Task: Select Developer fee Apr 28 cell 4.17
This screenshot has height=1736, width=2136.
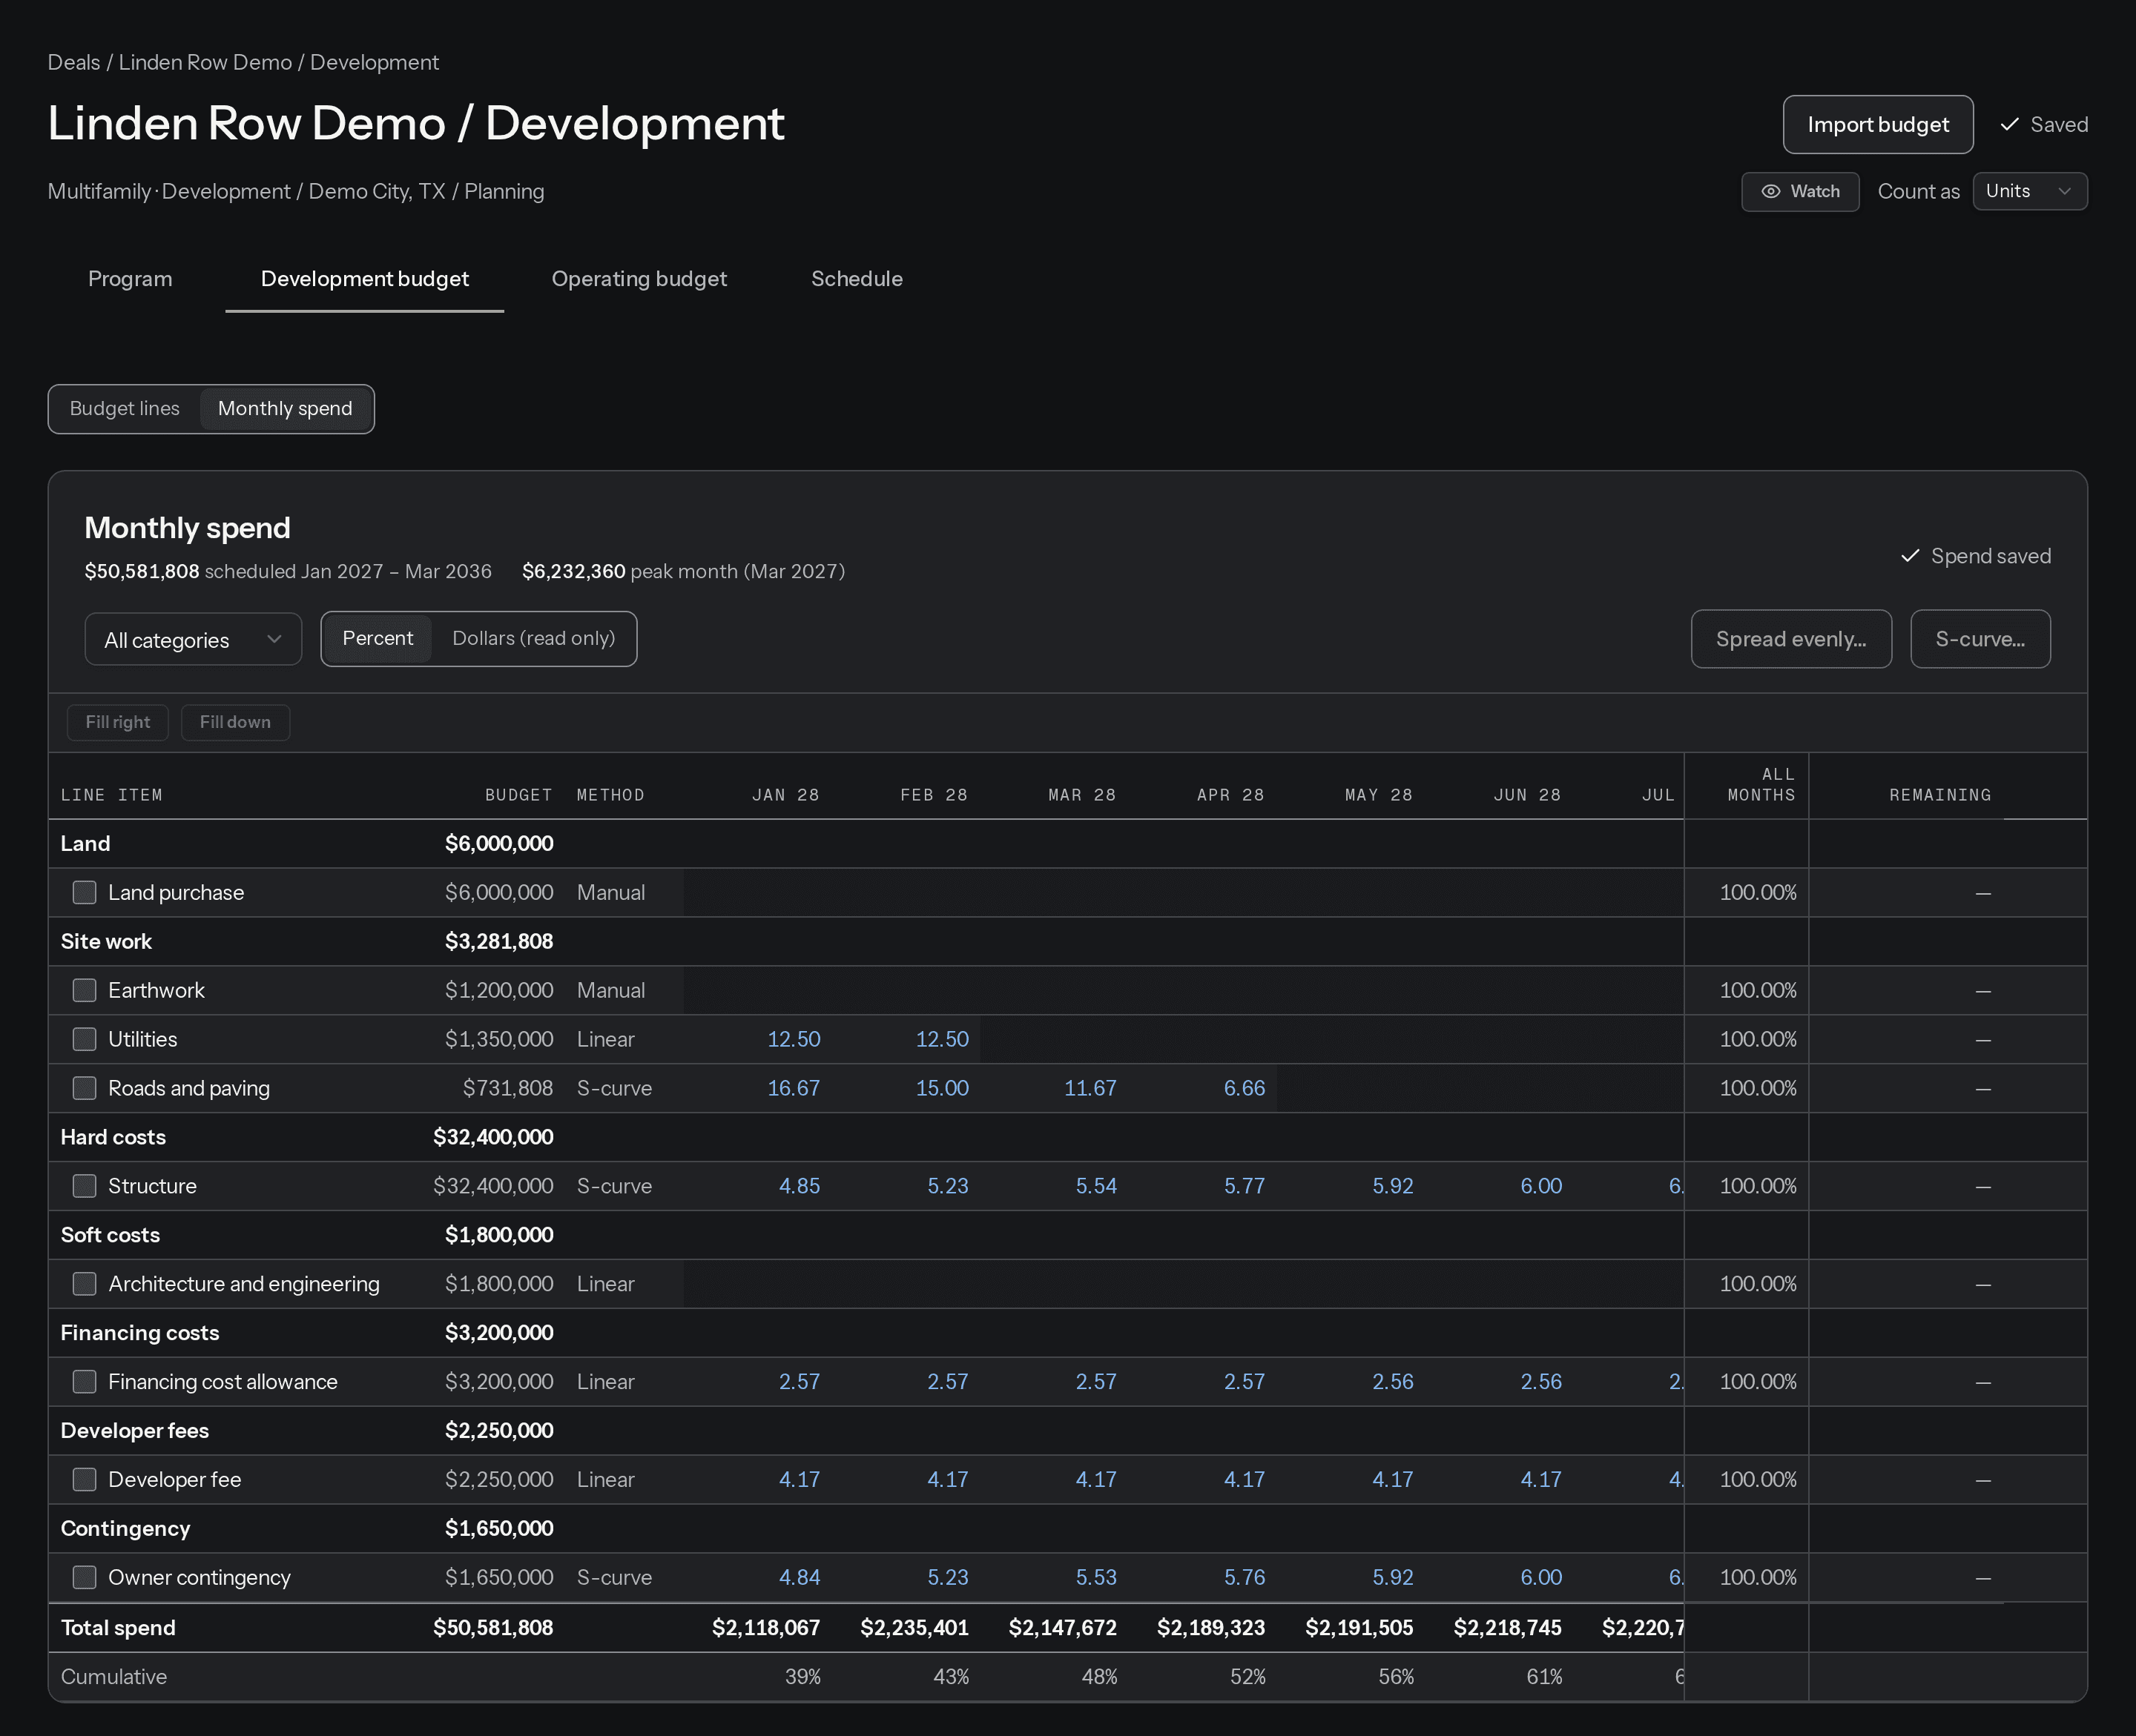Action: (x=1202, y=1480)
